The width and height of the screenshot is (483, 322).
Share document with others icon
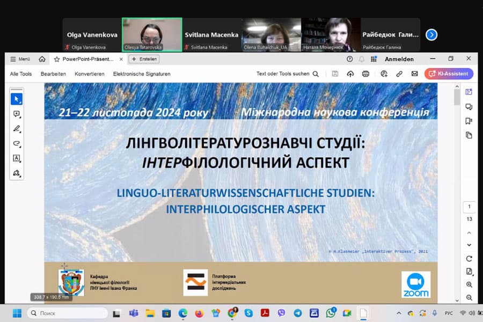tap(384, 74)
